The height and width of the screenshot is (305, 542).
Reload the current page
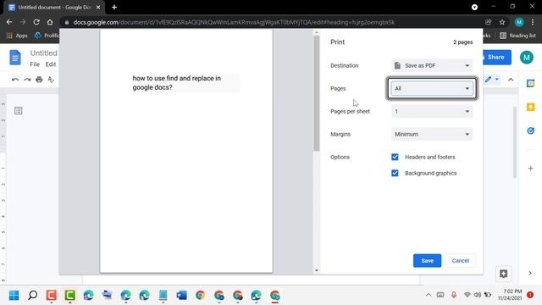(x=36, y=22)
